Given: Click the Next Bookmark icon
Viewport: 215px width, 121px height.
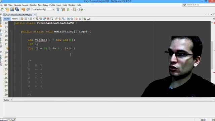Looking at the screenshot, I should (60, 19).
